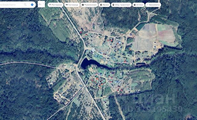The image size is (197, 120).
Task: Expand the language dropdown box
Action: coord(41,4)
